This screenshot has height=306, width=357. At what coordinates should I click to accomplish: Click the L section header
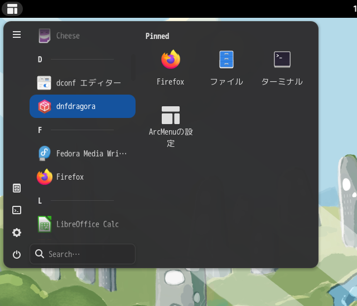[40, 201]
